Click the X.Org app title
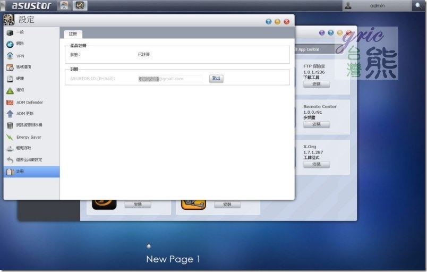Viewport: 427px width, 272px height. point(310,147)
